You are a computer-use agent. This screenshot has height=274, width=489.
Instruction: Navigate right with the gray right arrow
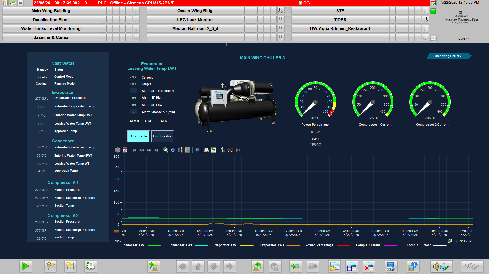(229, 266)
